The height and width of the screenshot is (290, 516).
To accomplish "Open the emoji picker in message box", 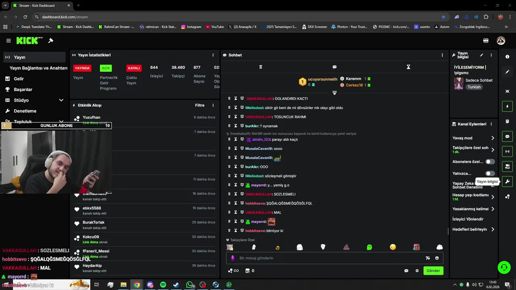I will coord(437,258).
